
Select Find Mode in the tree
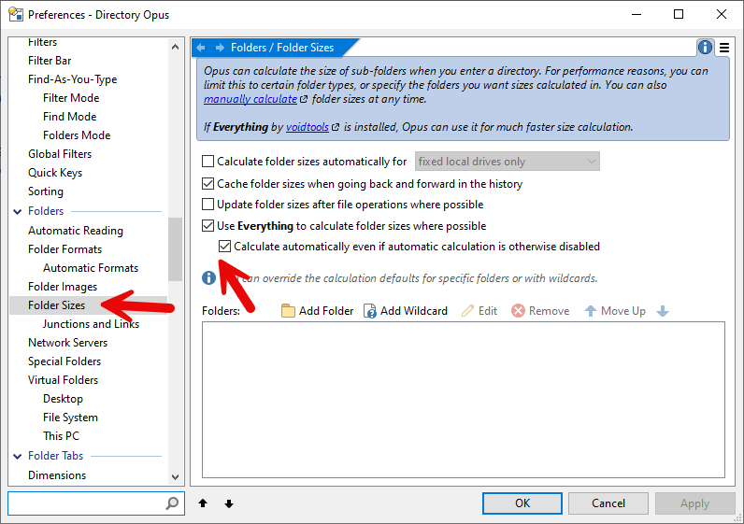(70, 117)
